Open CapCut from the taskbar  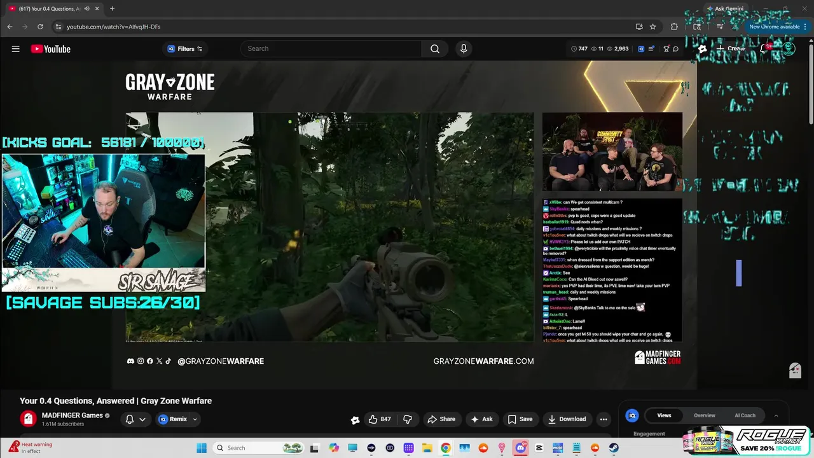point(539,448)
